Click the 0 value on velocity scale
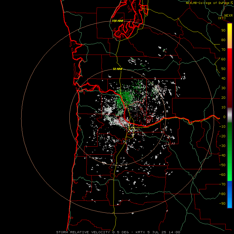Viewport: 234px width, 234px height. 224,117
